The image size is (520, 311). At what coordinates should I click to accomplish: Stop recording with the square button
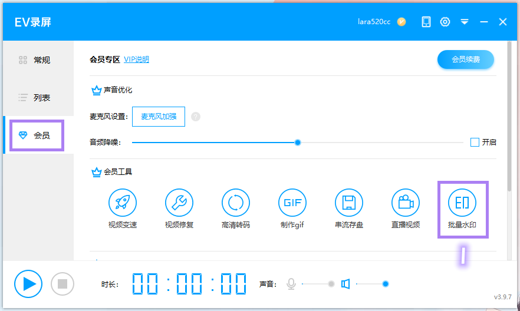[62, 284]
